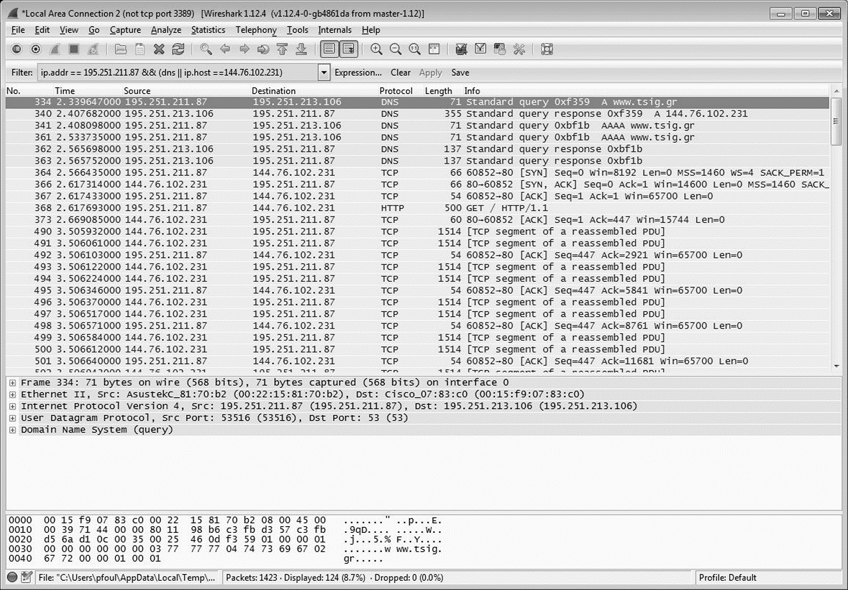Go to specified packet number icon
The height and width of the screenshot is (590, 848).
coord(263,49)
